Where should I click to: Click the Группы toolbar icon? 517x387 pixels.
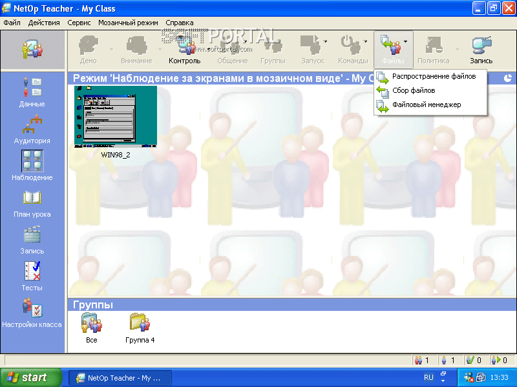273,50
